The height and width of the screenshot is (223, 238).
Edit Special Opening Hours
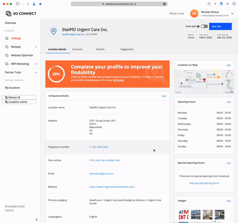(228, 163)
